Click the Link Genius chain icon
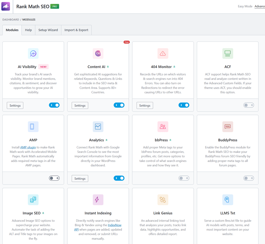Screen dimensions: 265x244 [163, 200]
